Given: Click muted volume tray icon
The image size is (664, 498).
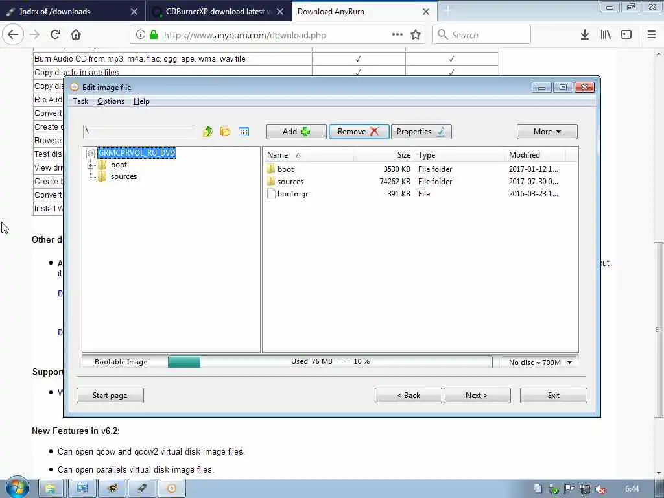Looking at the screenshot, I should tap(600, 490).
